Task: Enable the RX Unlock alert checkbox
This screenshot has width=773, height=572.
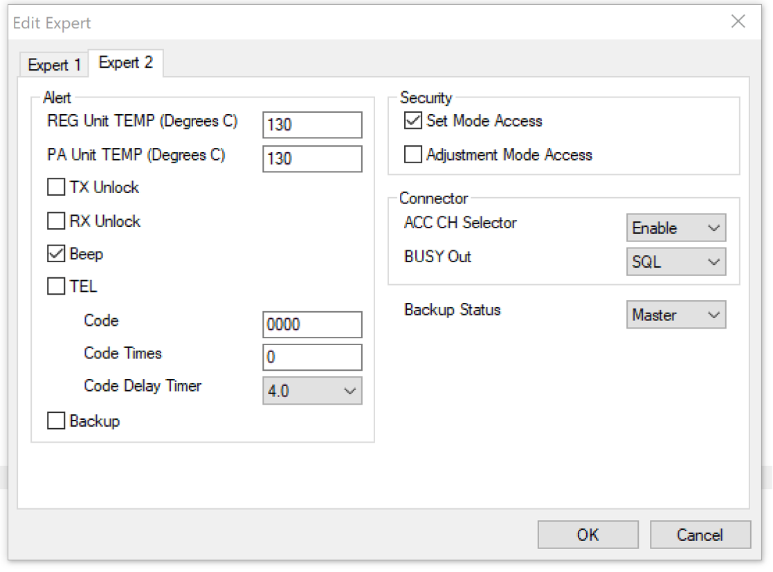Action: [56, 221]
